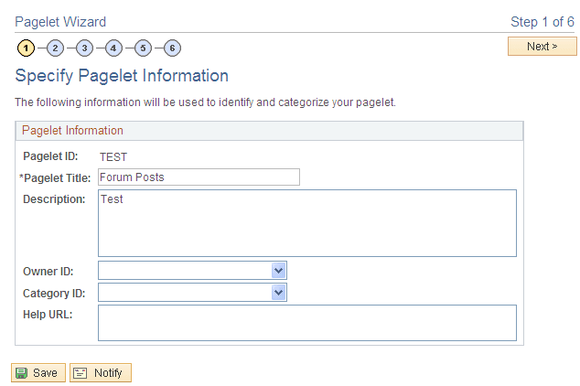
Task: Jump to wizard step 2 circle
Action: 55,47
